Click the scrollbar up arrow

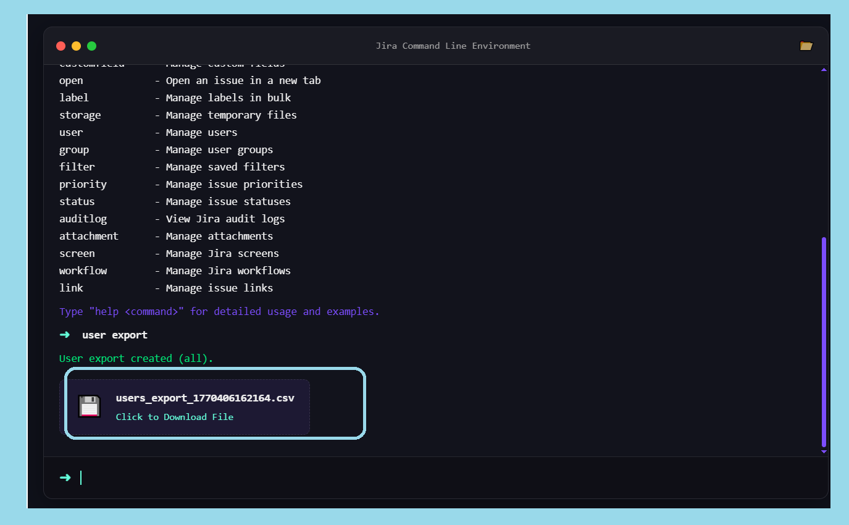pos(824,69)
